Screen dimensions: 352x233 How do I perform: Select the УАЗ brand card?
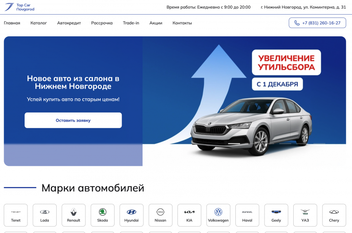(305, 215)
